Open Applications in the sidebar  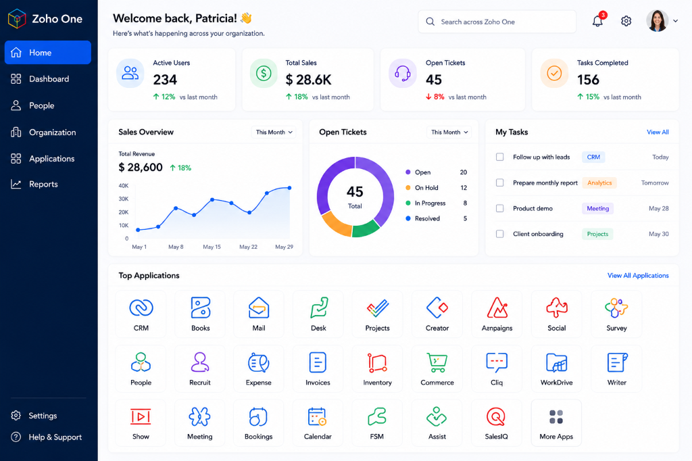coord(48,159)
